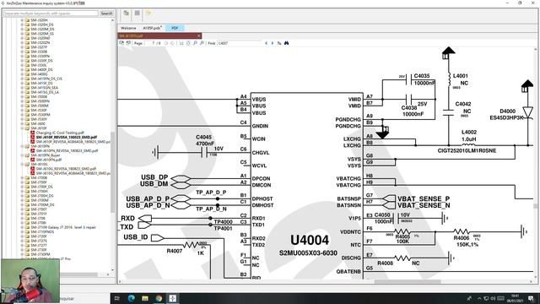Image resolution: width=540 pixels, height=304 pixels.
Task: Expand the SM-J600 folder
Action: [22, 124]
